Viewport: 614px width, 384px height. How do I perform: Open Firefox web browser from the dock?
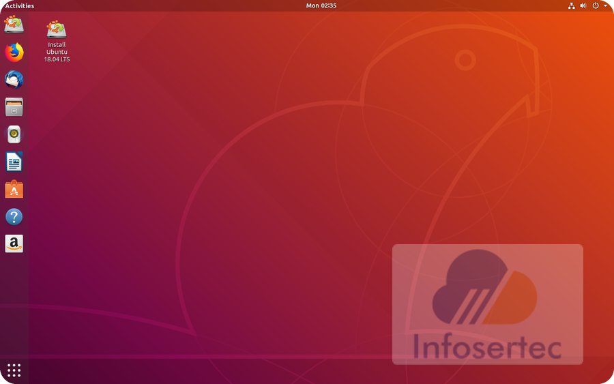[x=14, y=52]
